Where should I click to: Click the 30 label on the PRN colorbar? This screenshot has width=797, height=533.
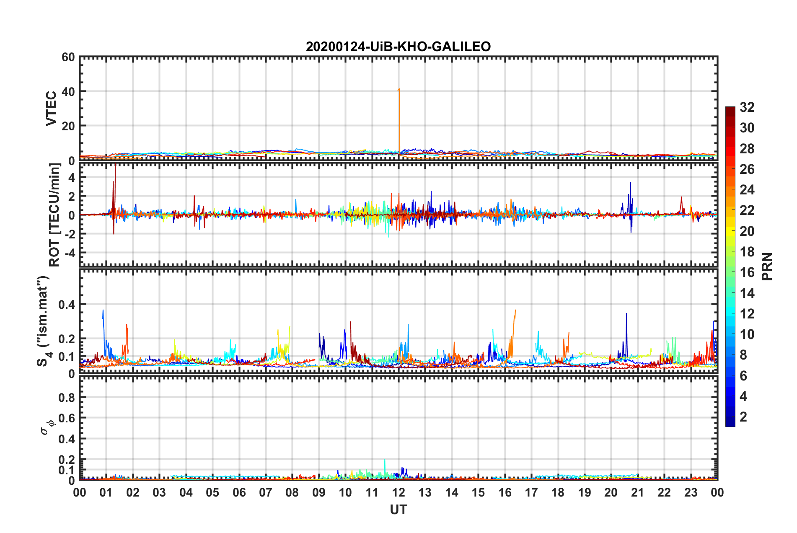click(x=747, y=128)
